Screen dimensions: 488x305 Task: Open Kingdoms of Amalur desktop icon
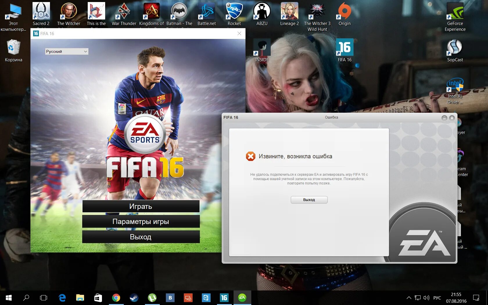coord(151,14)
